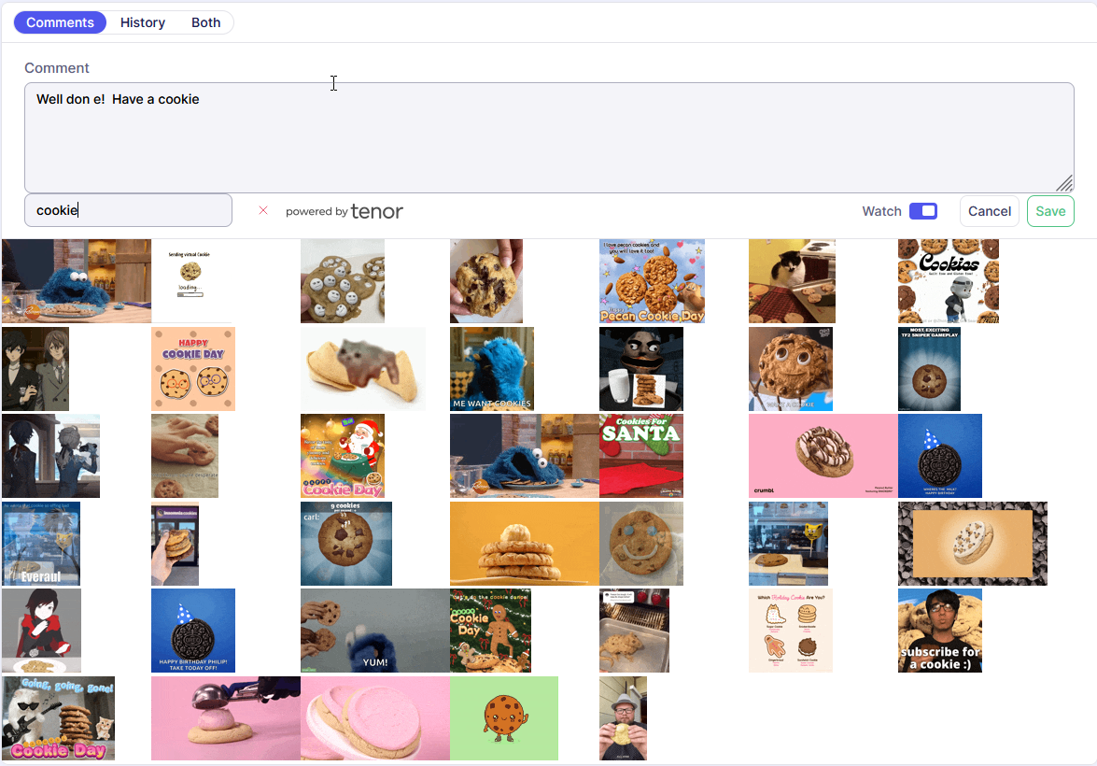This screenshot has width=1097, height=766.
Task: Select the Comments tab
Action: click(60, 22)
